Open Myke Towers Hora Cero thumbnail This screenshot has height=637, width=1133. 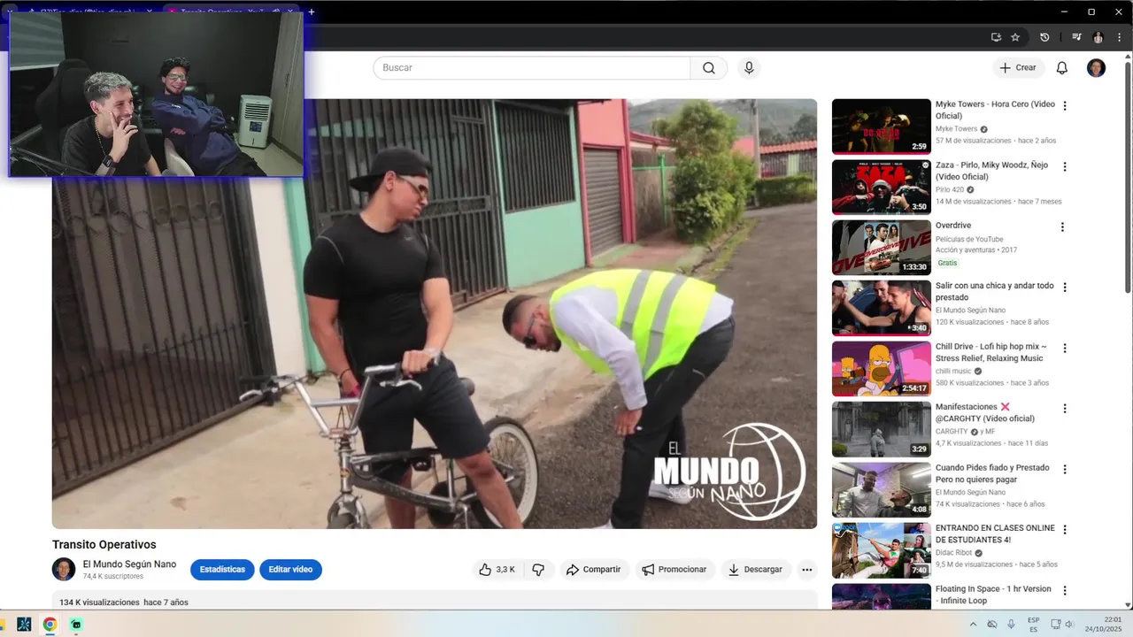pos(882,127)
